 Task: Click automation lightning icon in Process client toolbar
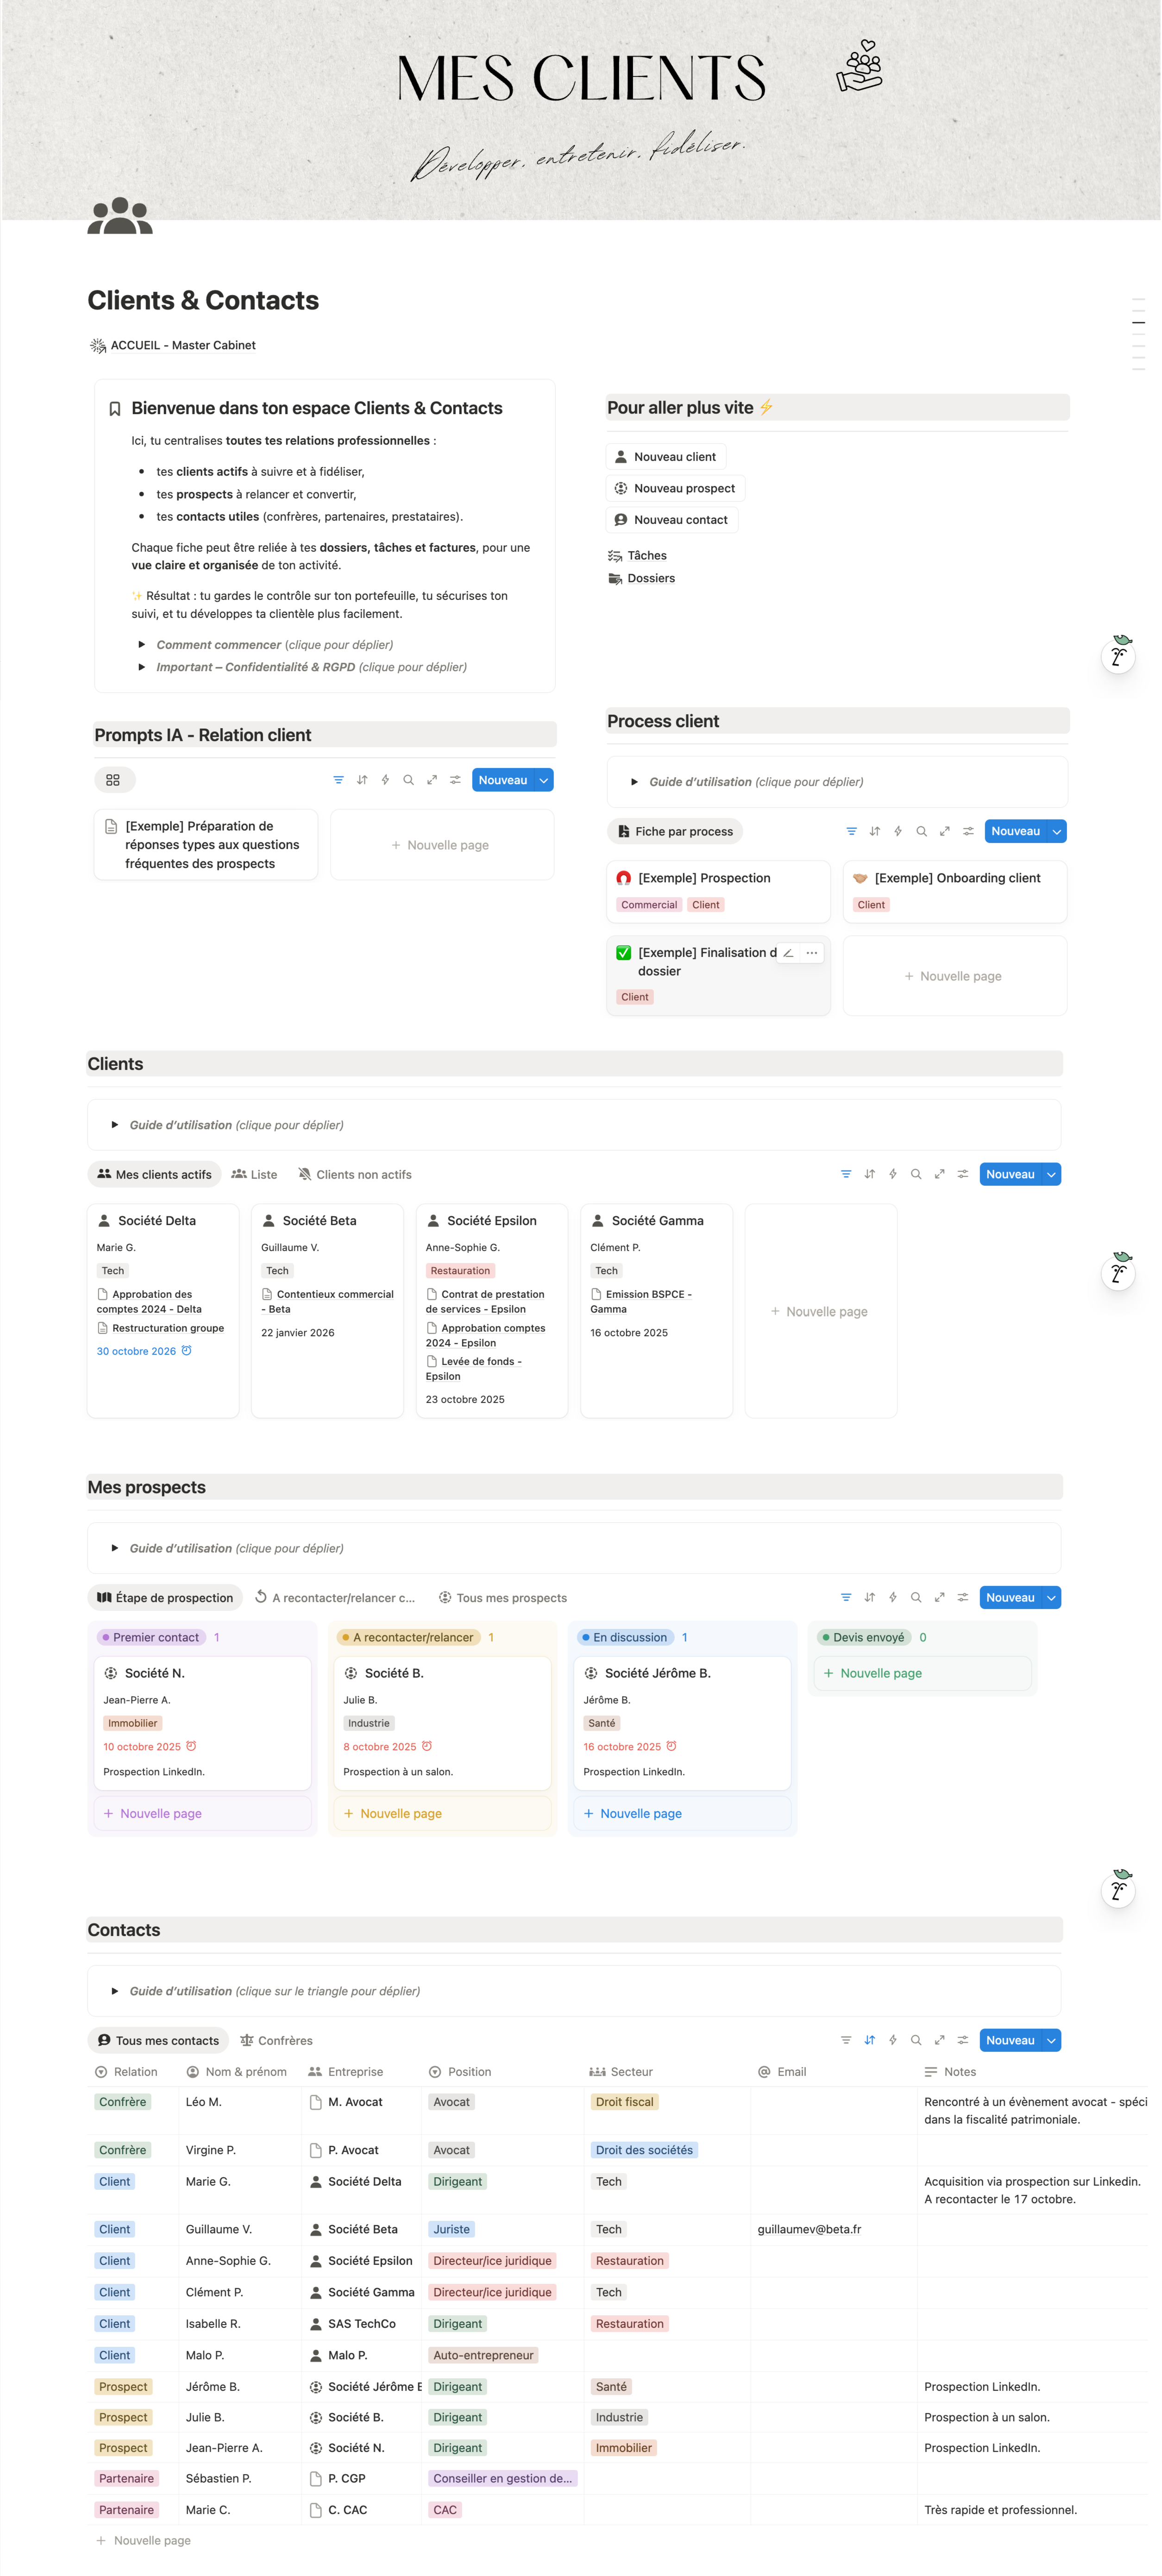(x=898, y=831)
